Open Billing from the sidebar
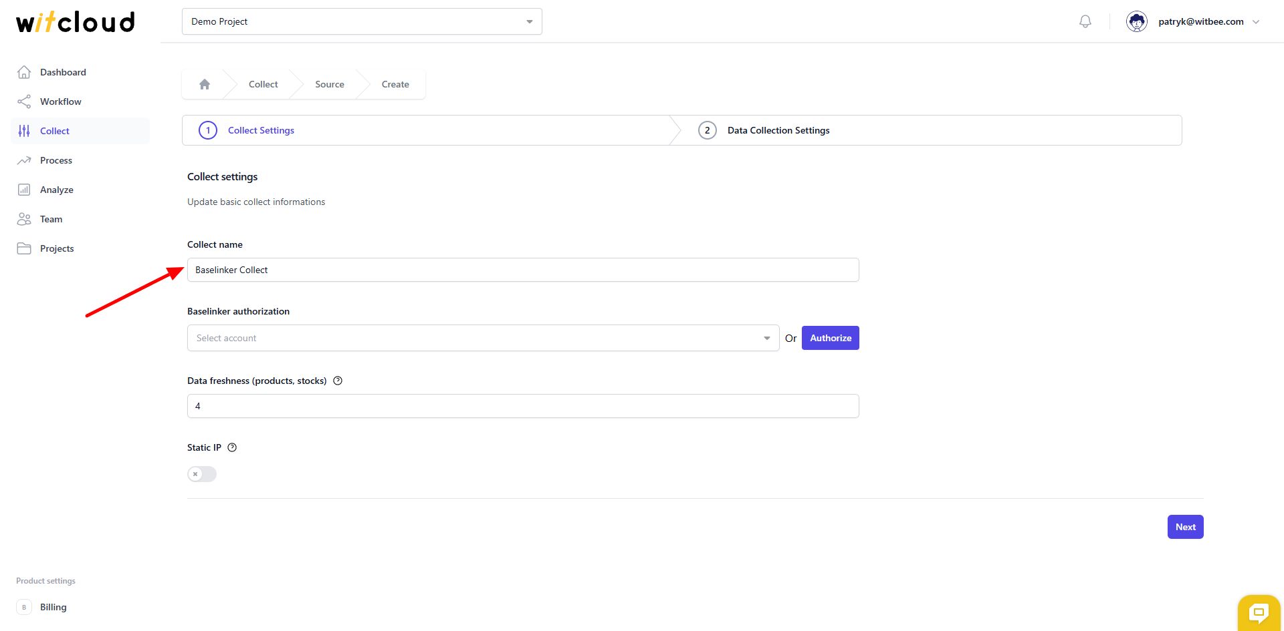This screenshot has width=1284, height=631. coord(53,607)
